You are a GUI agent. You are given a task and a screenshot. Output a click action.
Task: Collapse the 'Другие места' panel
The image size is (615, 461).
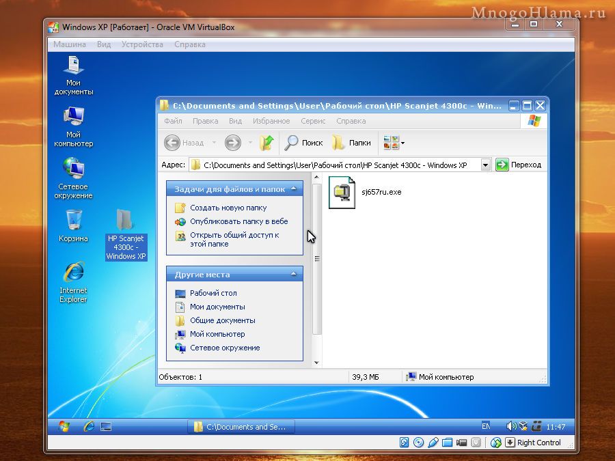(x=294, y=274)
